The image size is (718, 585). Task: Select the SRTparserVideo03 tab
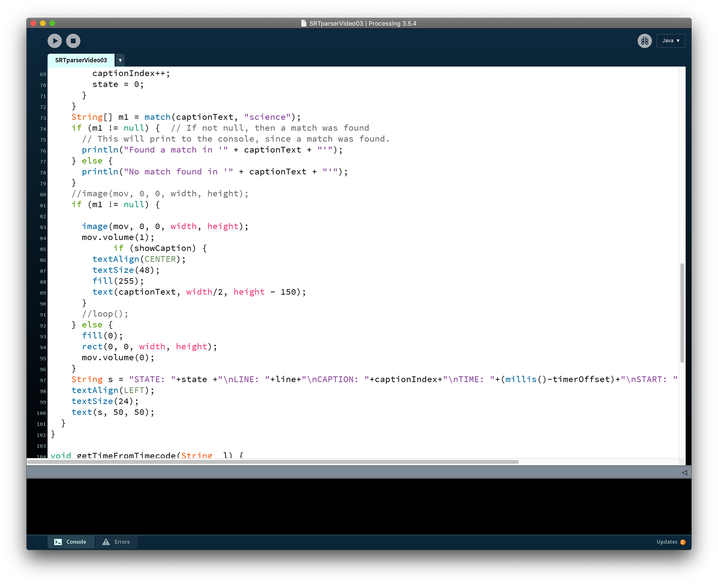point(81,60)
